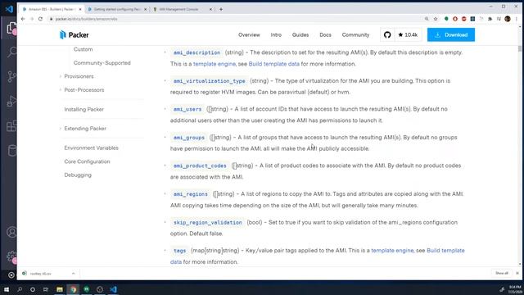Go back with the browser back arrow
Image resolution: width=524 pixels, height=295 pixels.
point(23,19)
